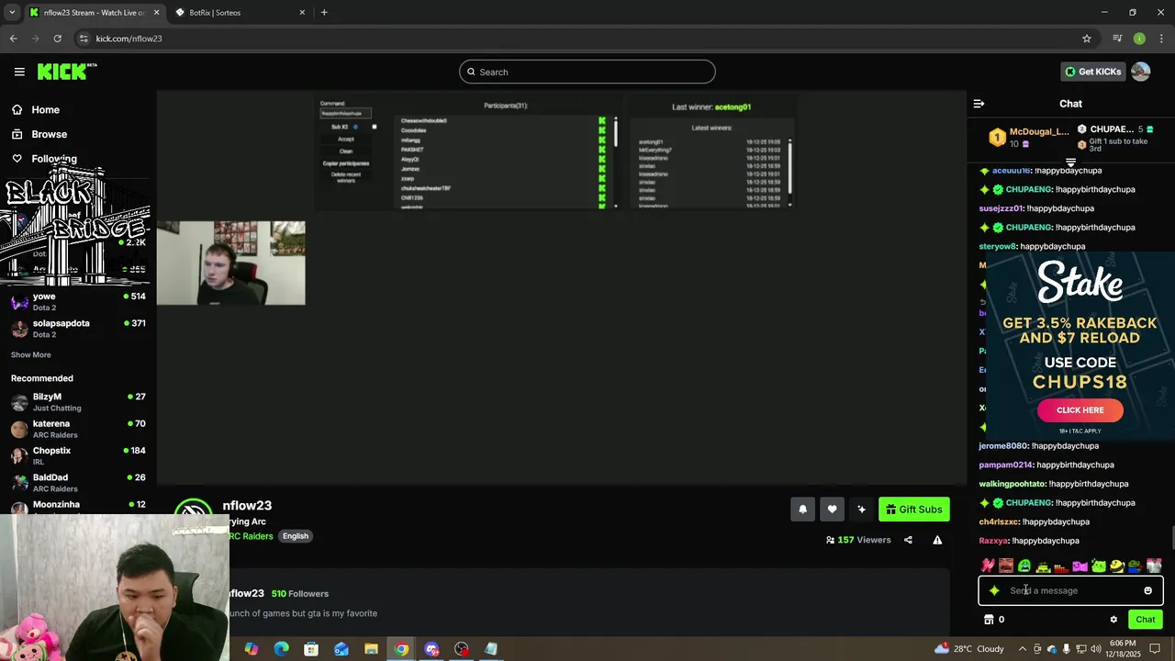Image resolution: width=1175 pixels, height=661 pixels.
Task: Click the Get KICKs button
Action: point(1092,72)
